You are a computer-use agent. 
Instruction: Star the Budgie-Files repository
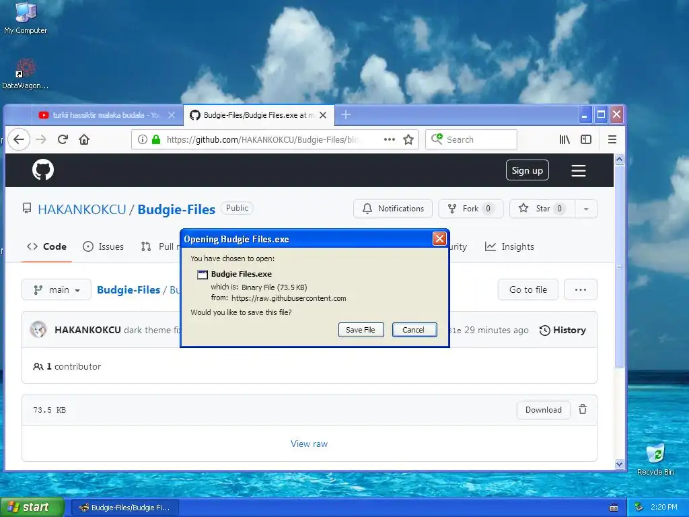click(542, 209)
